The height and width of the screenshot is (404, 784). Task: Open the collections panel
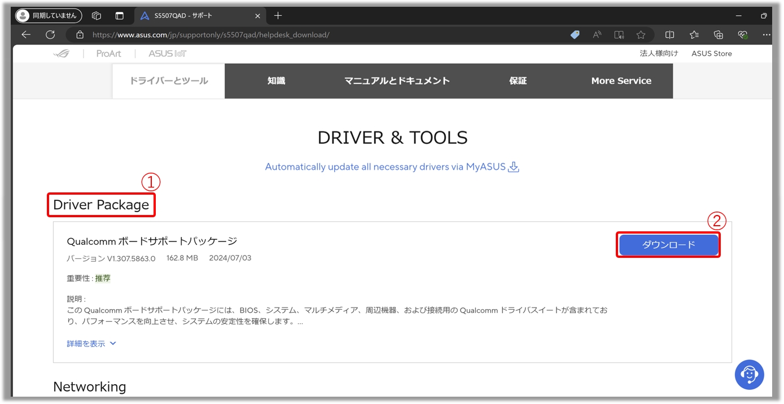pyautogui.click(x=719, y=35)
